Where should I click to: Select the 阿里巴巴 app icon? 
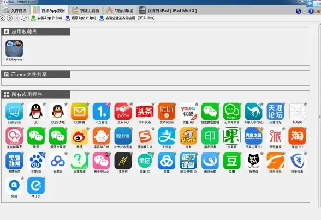pyautogui.click(x=275, y=161)
